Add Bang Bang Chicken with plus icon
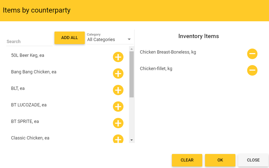 [x=118, y=74]
